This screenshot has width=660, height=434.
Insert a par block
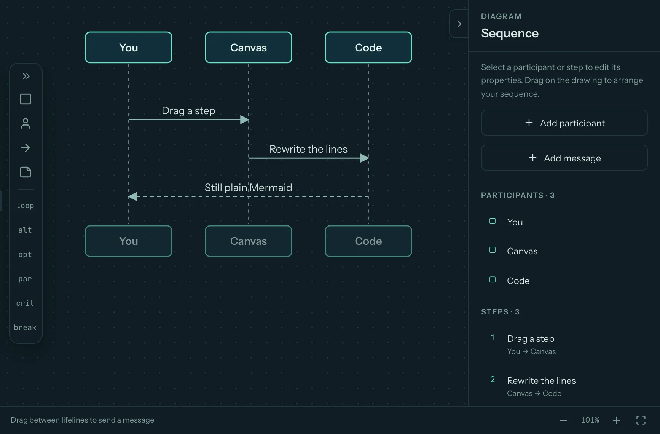point(26,279)
